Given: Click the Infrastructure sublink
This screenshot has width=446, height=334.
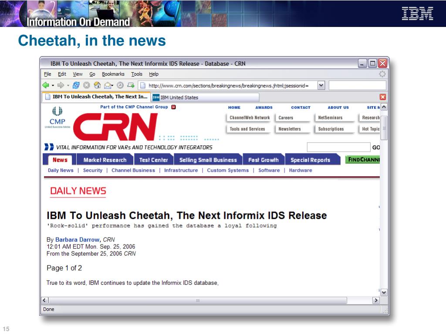Looking at the screenshot, I should [181, 170].
